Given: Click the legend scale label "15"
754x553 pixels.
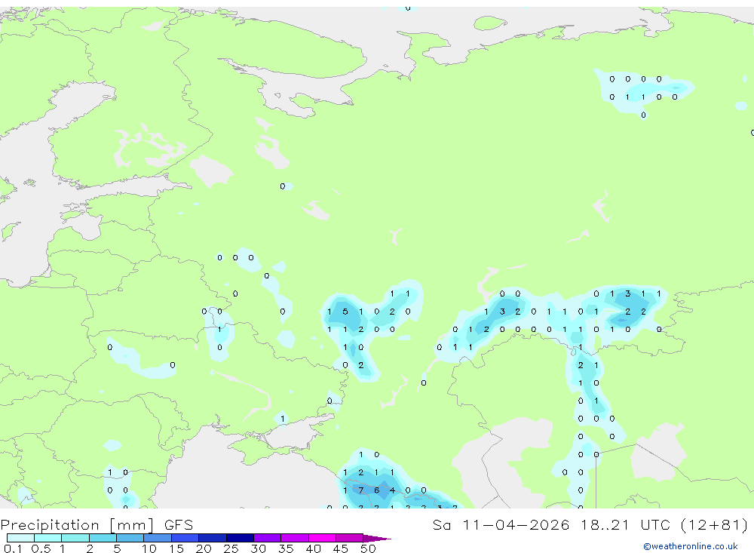Looking at the screenshot, I should [x=176, y=548].
